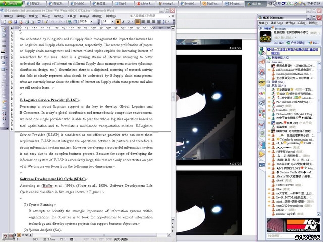323x242 pixels.
Task: Click Word's vertical scrollbar thumb
Action: click(x=173, y=97)
